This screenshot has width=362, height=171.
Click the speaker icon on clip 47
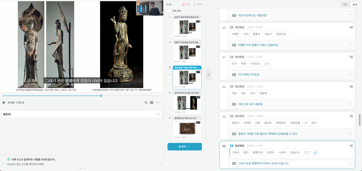tap(351, 57)
